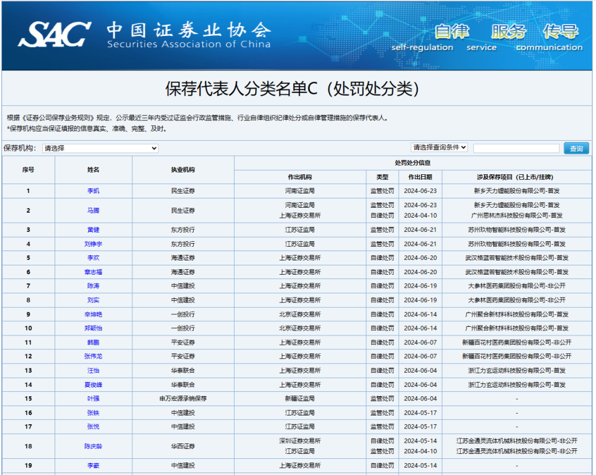
Task: Click 新疆百花村医药集团 project in row 11
Action: tap(517, 342)
